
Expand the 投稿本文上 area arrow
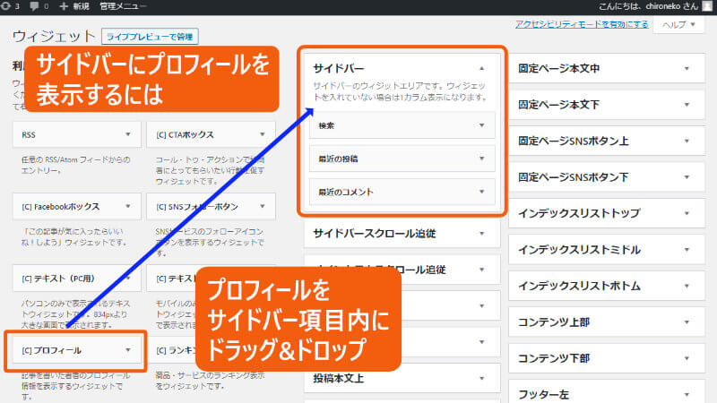pyautogui.click(x=481, y=378)
